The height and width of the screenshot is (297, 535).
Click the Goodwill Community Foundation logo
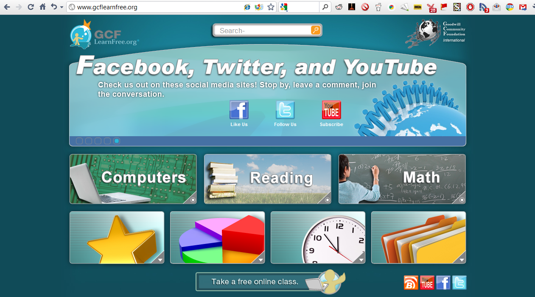coord(435,34)
